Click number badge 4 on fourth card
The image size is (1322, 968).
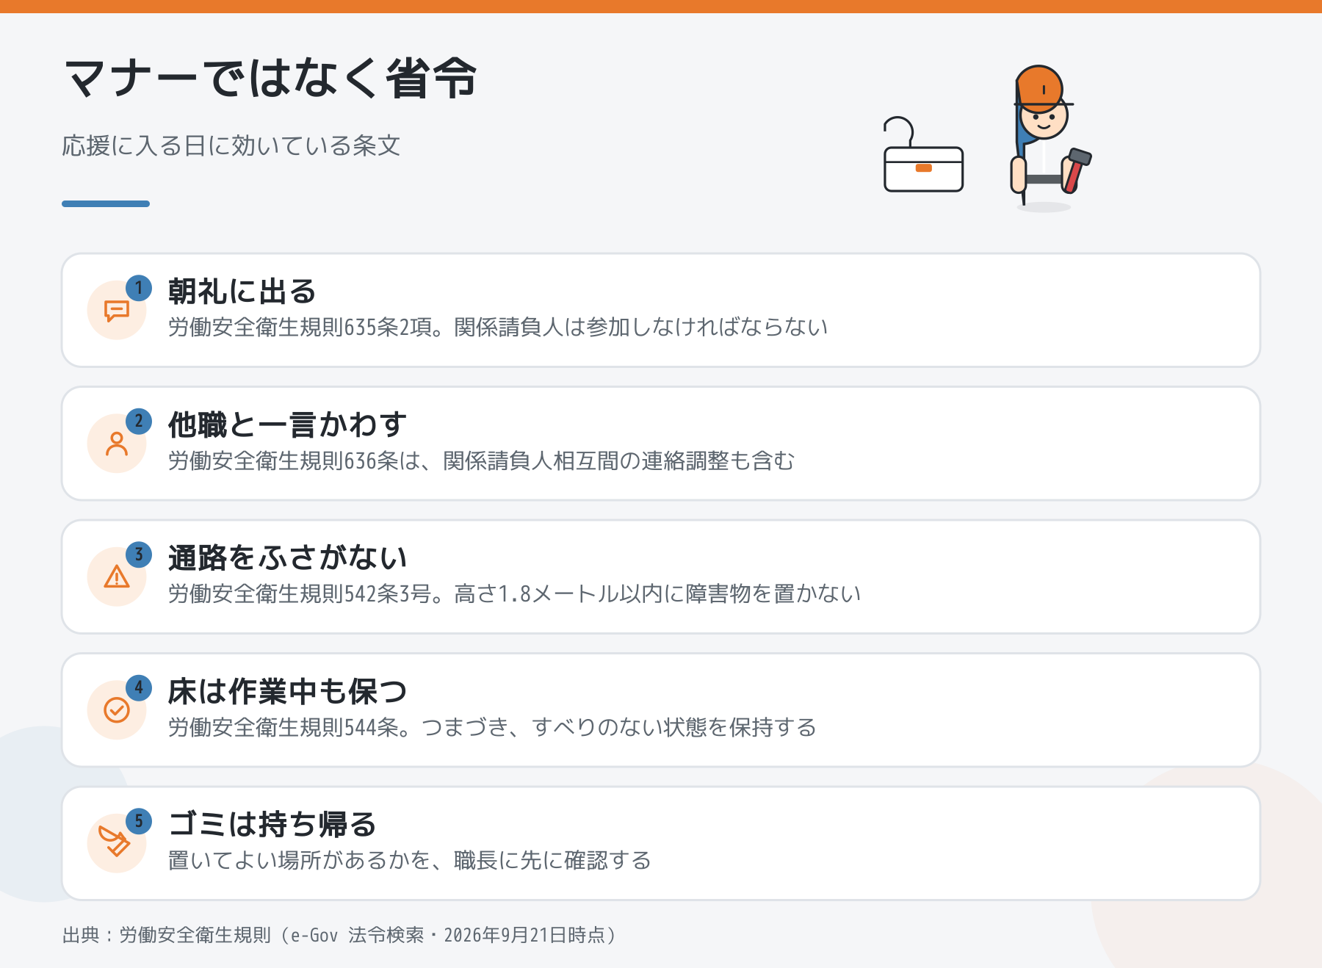tap(139, 687)
